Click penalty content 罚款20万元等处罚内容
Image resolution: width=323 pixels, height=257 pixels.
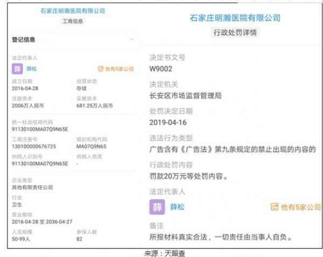click(188, 176)
